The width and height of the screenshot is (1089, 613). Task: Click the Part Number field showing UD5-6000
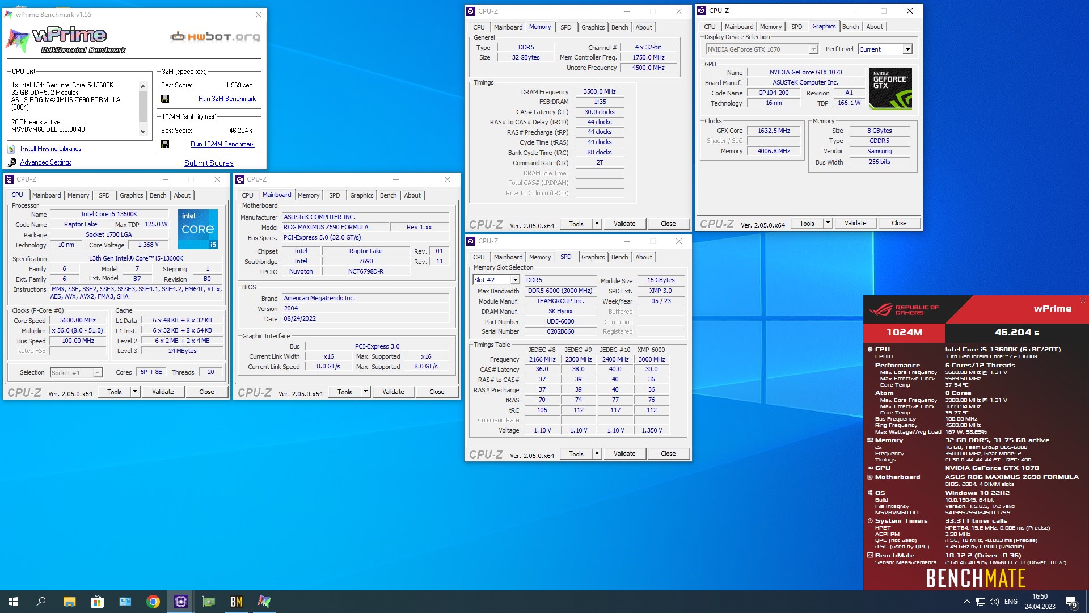[x=560, y=321]
